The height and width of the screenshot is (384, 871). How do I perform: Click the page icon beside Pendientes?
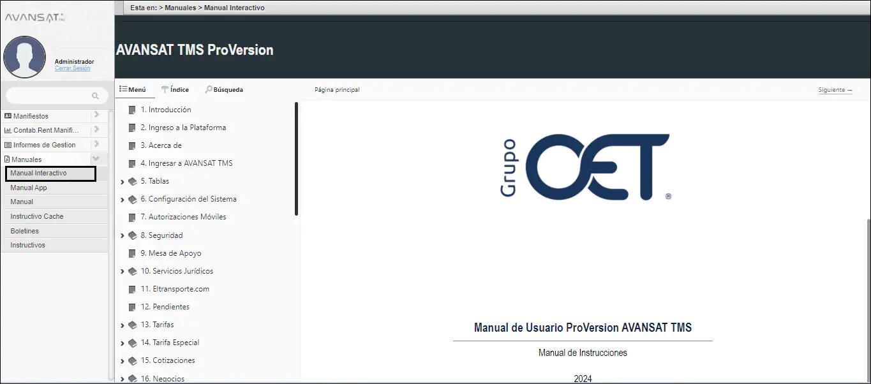pyautogui.click(x=132, y=307)
